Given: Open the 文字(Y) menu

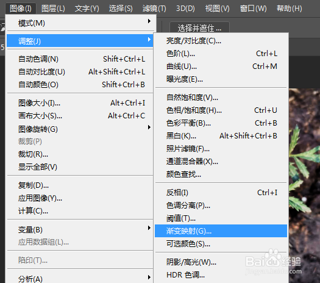Looking at the screenshot, I should click(87, 9).
